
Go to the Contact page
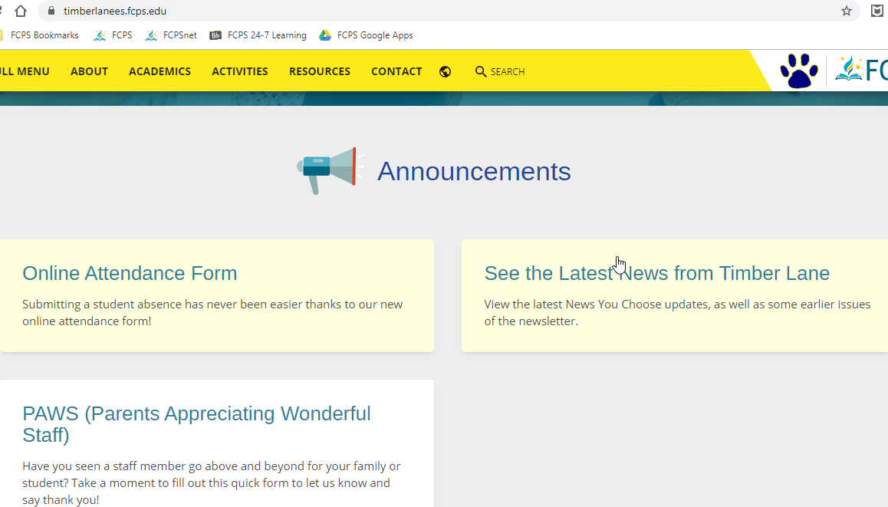(x=396, y=71)
